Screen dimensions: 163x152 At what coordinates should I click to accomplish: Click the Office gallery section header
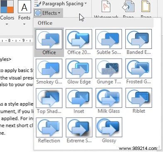tap(94, 23)
